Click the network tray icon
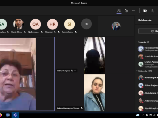158x118 pixels. click(154, 115)
